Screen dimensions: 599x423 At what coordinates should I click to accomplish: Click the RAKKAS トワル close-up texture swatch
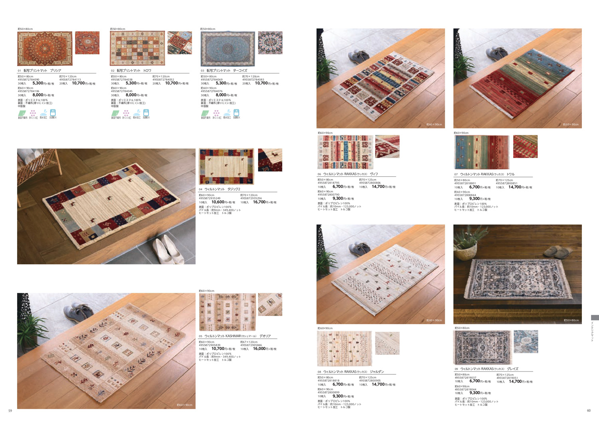[525, 146]
